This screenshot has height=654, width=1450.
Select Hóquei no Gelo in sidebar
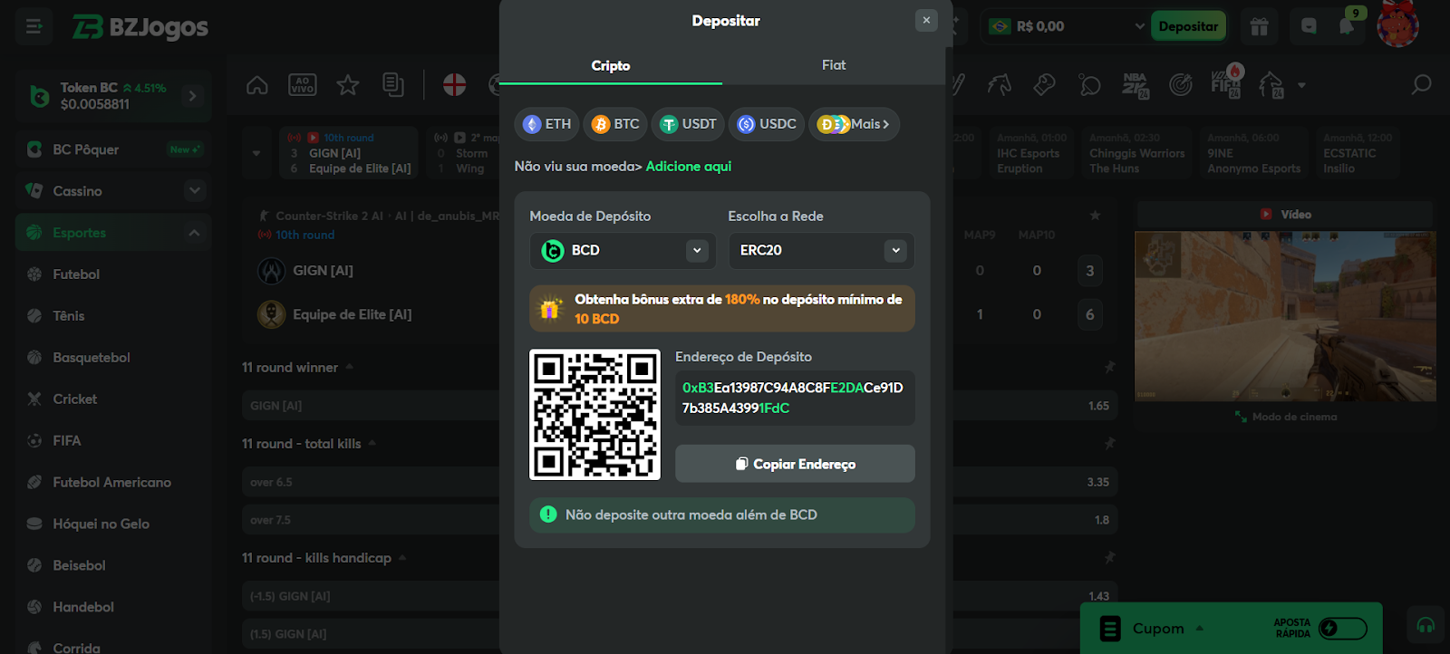(x=101, y=524)
